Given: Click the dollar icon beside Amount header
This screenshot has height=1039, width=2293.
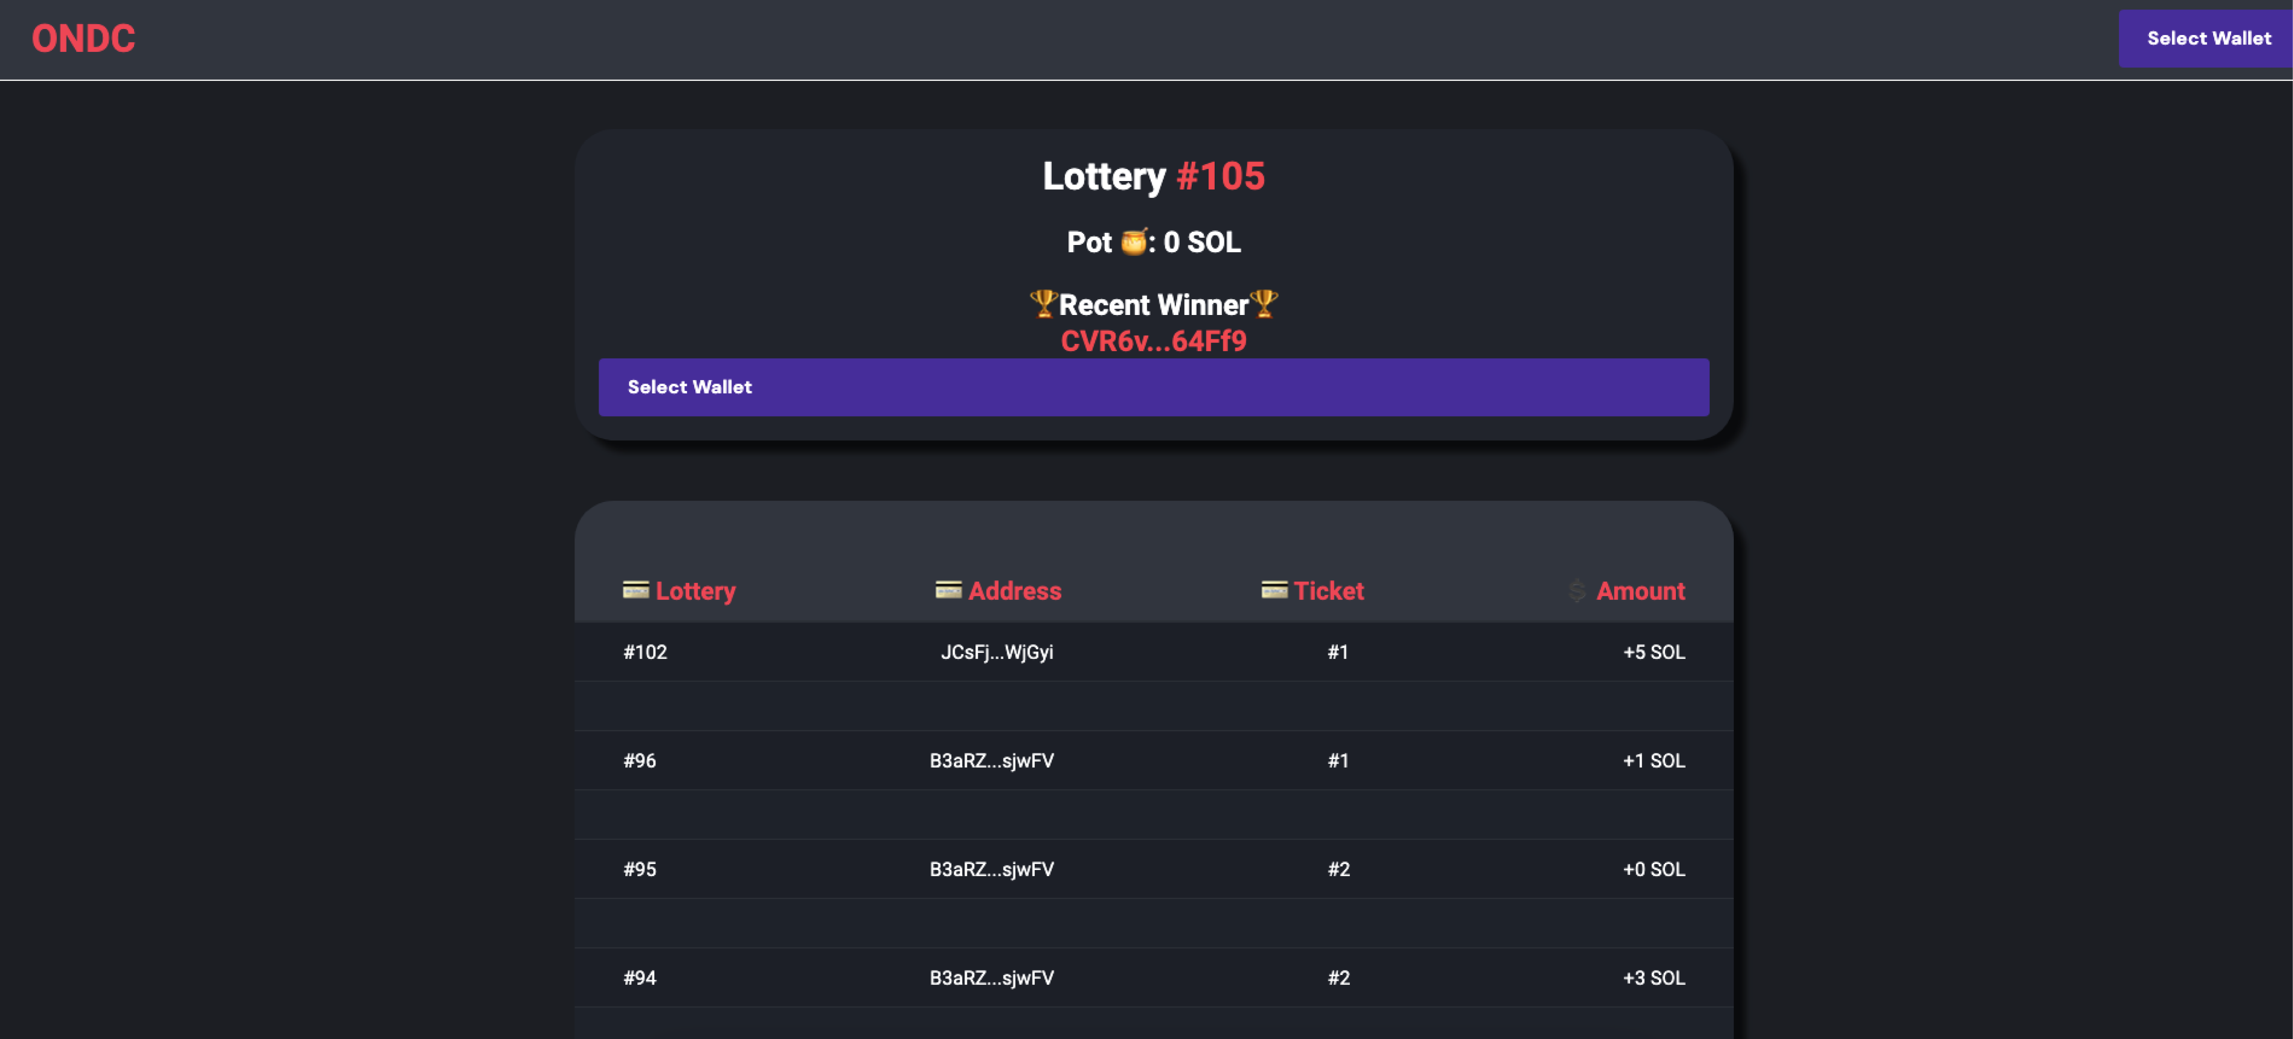Looking at the screenshot, I should [1576, 591].
